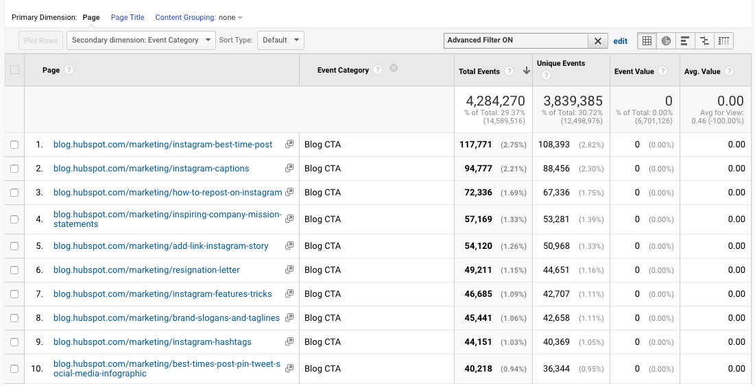
Task: Remove the Event Category secondary dimension
Action: [x=394, y=68]
